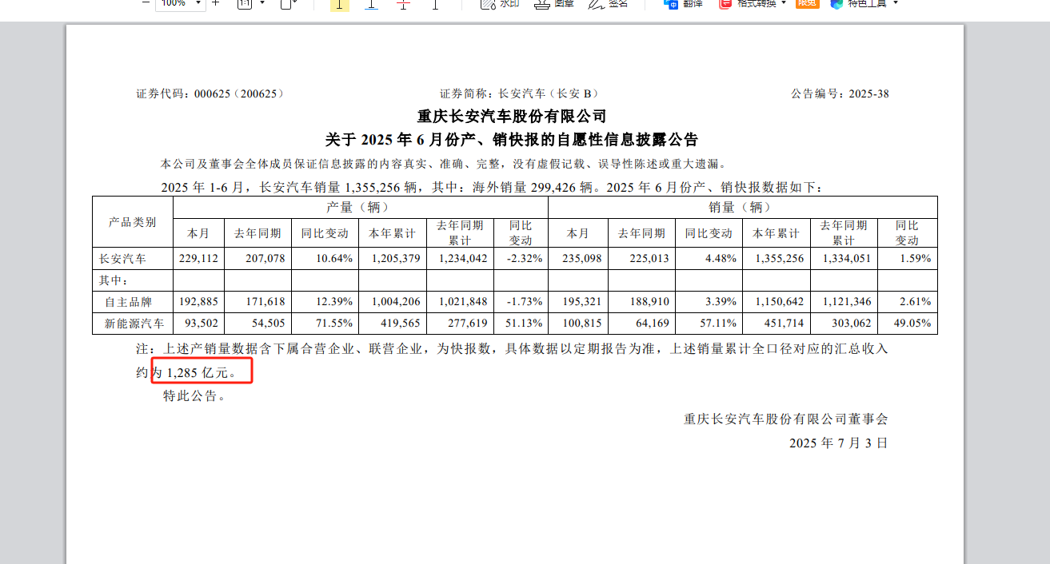This screenshot has height=564, width=1050.
Task: Click the cell value 1,334,051
Action: pyautogui.click(x=847, y=259)
